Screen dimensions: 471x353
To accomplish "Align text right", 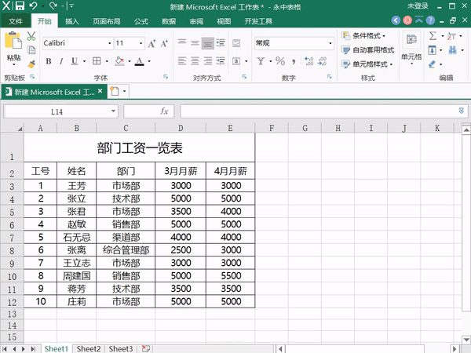I will pos(208,61).
